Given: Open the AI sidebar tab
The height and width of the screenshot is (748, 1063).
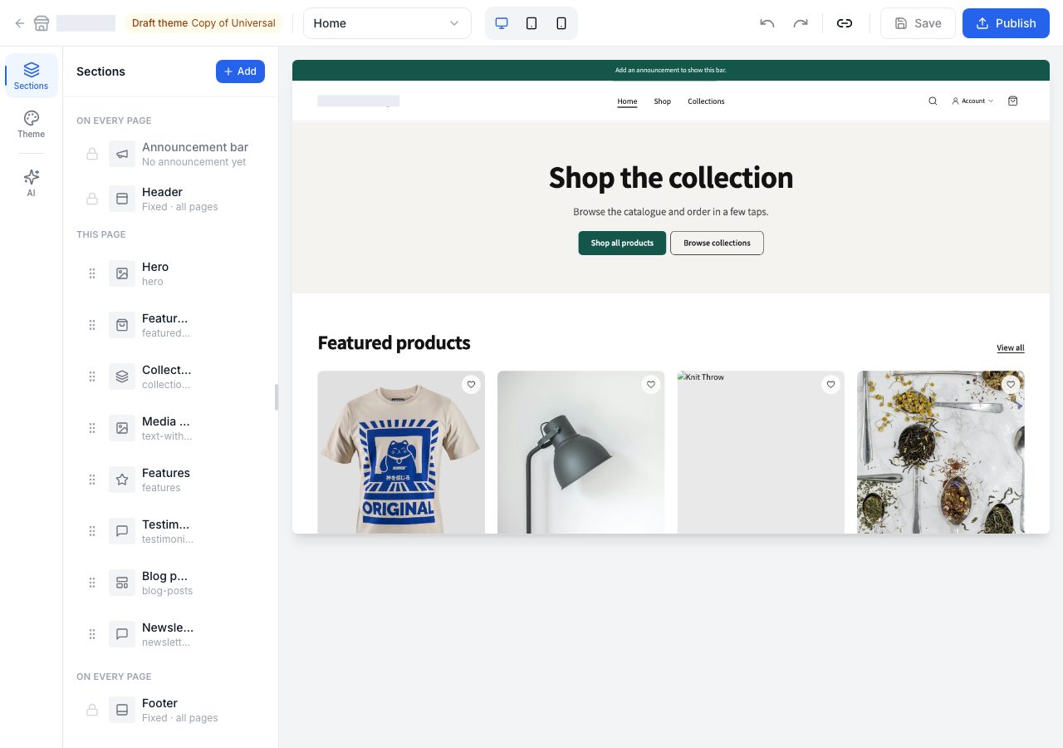Looking at the screenshot, I should 32,183.
